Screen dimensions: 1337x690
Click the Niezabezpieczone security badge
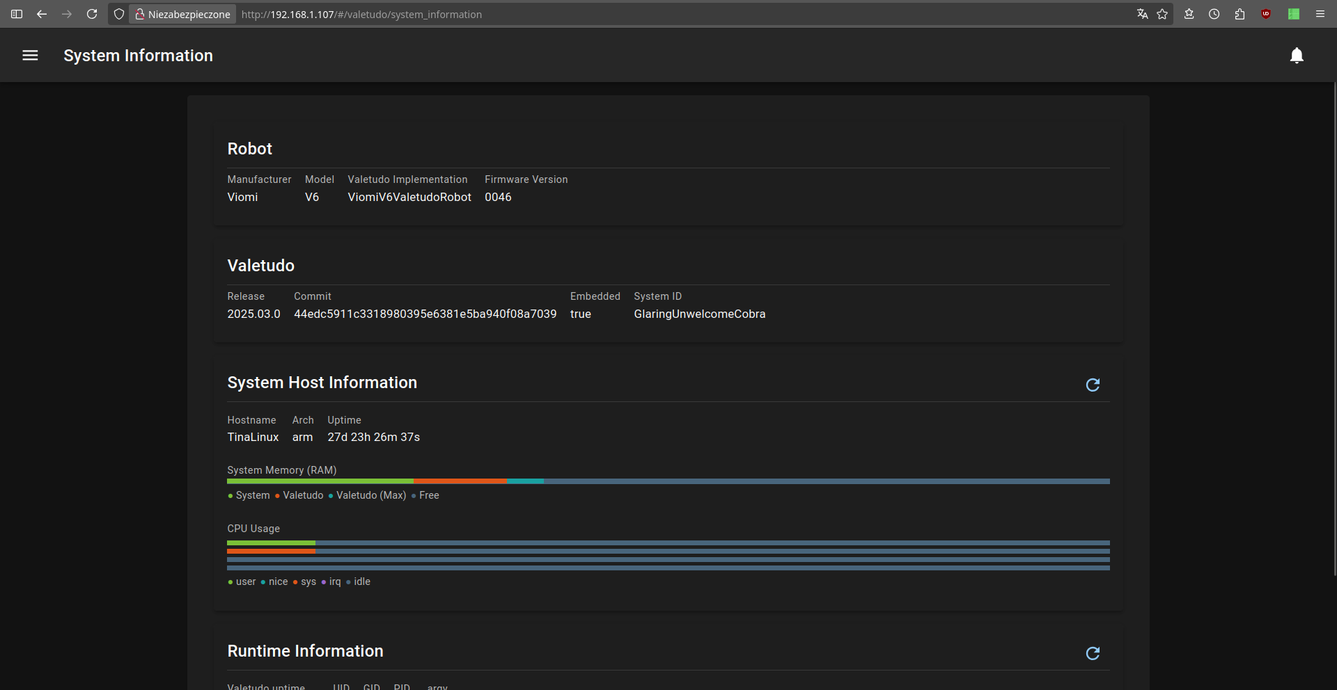182,14
